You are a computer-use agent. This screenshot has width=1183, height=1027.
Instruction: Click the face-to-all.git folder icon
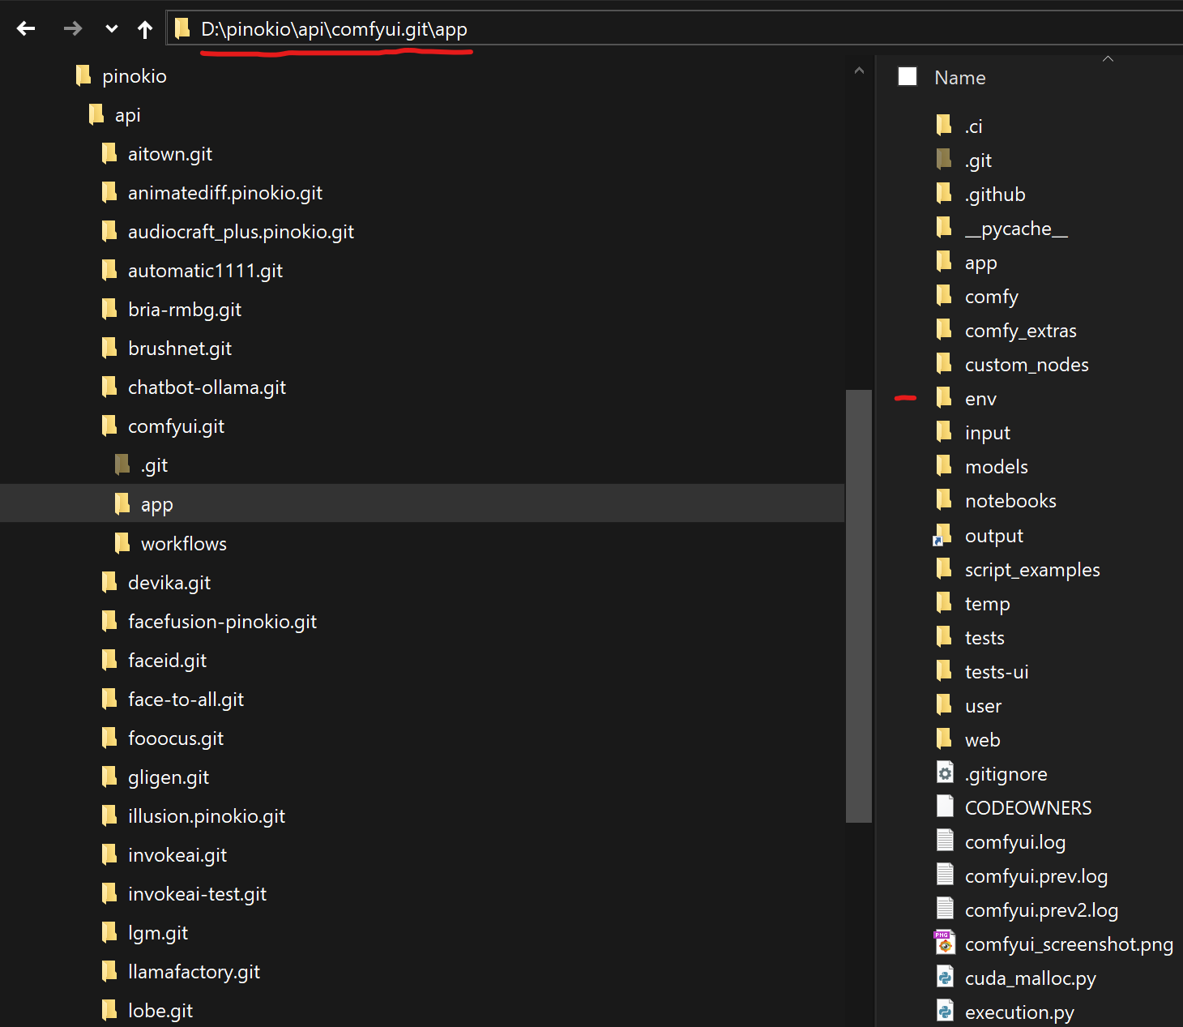[x=109, y=700]
